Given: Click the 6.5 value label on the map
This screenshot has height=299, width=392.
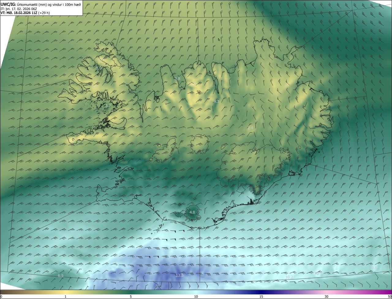Looking at the screenshot, I should [61, 276].
